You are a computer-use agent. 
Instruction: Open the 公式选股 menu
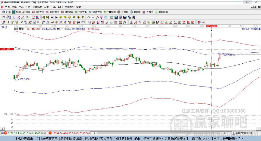point(37,7)
